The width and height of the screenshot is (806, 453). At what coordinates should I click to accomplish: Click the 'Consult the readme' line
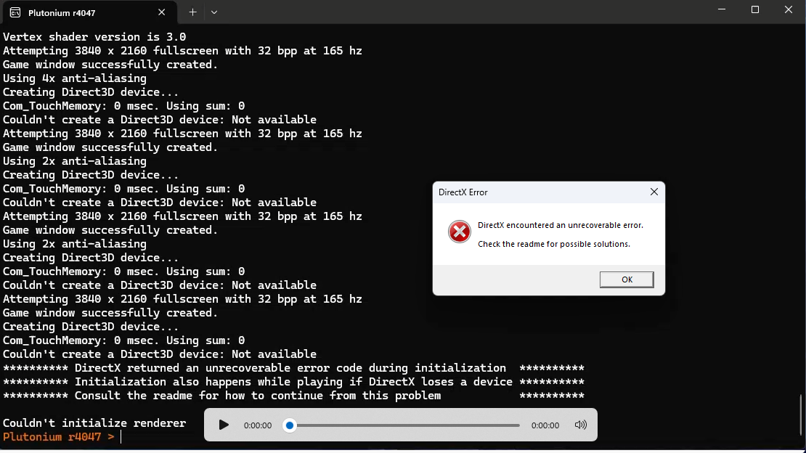coord(293,396)
